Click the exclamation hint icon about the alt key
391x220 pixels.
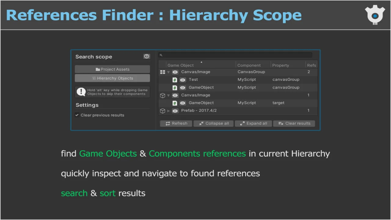81,92
